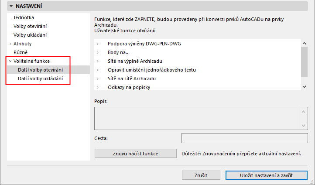Expand the Body na... function entry
315x185 pixels.
(98, 52)
